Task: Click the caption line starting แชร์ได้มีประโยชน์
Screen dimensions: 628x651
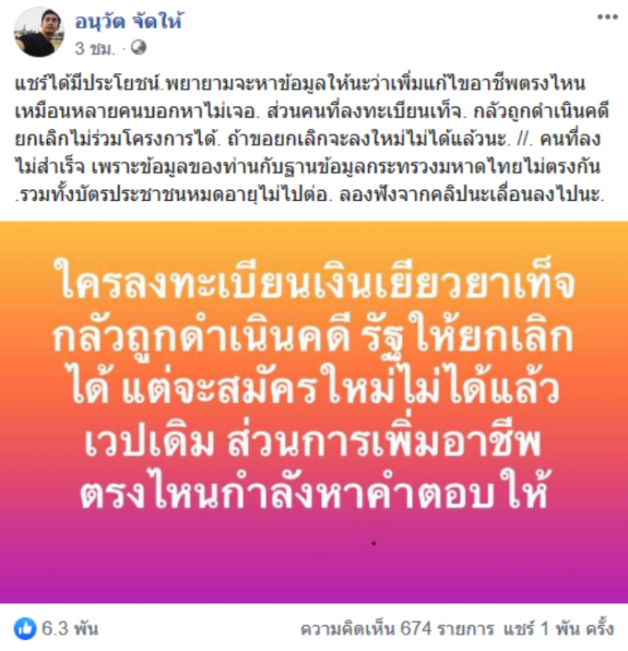Action: click(x=300, y=83)
